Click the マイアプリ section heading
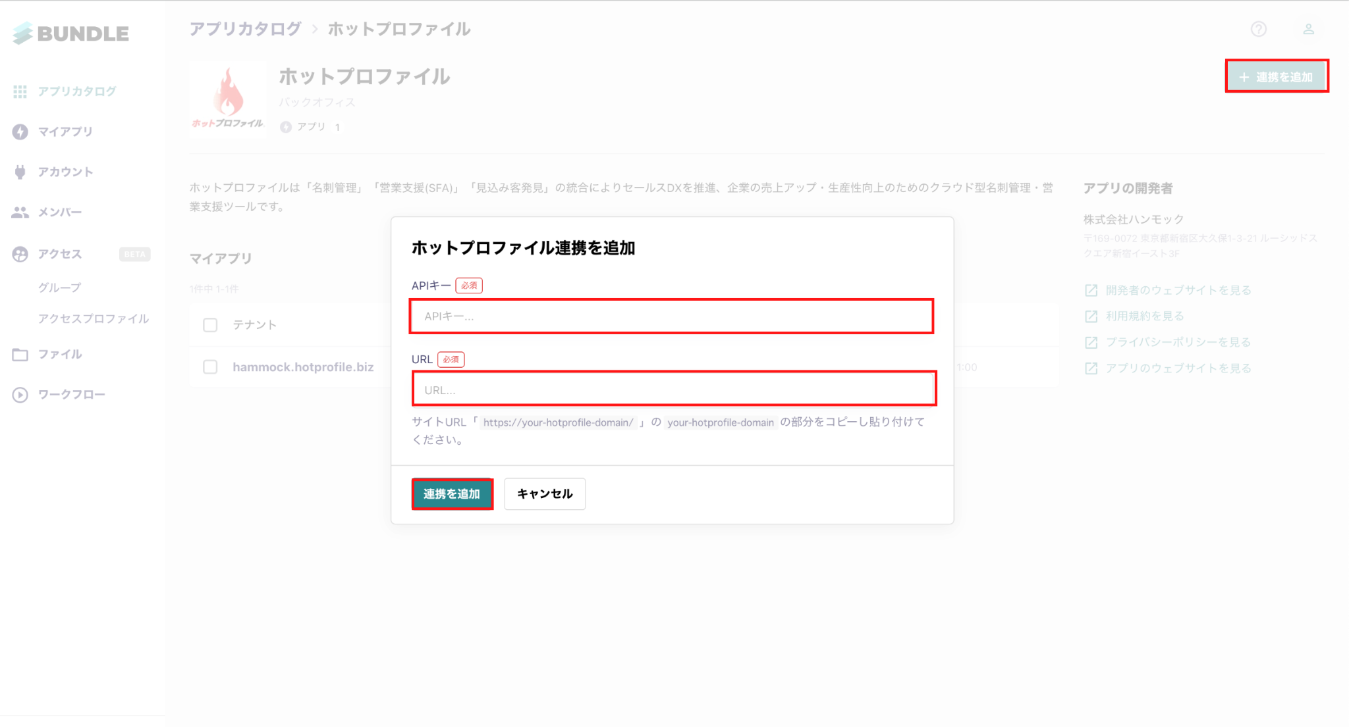The width and height of the screenshot is (1349, 727). tap(221, 259)
